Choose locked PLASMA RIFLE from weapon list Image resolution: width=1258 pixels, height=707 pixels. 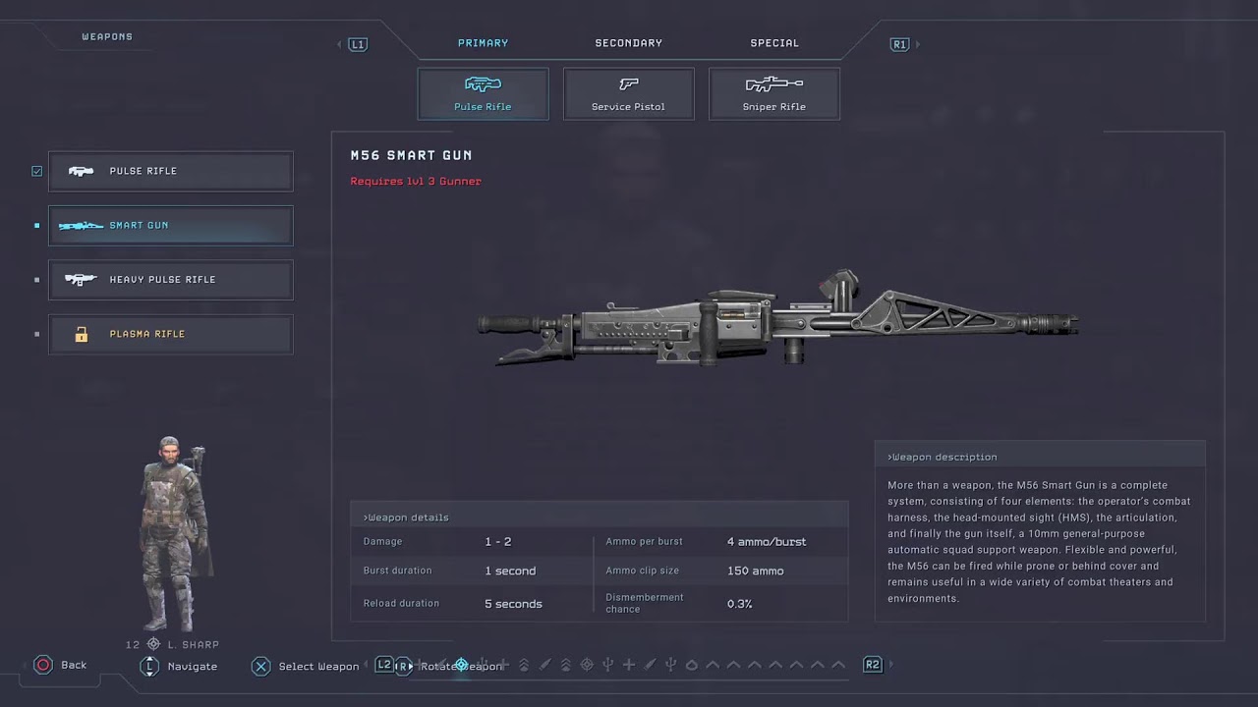coord(171,334)
